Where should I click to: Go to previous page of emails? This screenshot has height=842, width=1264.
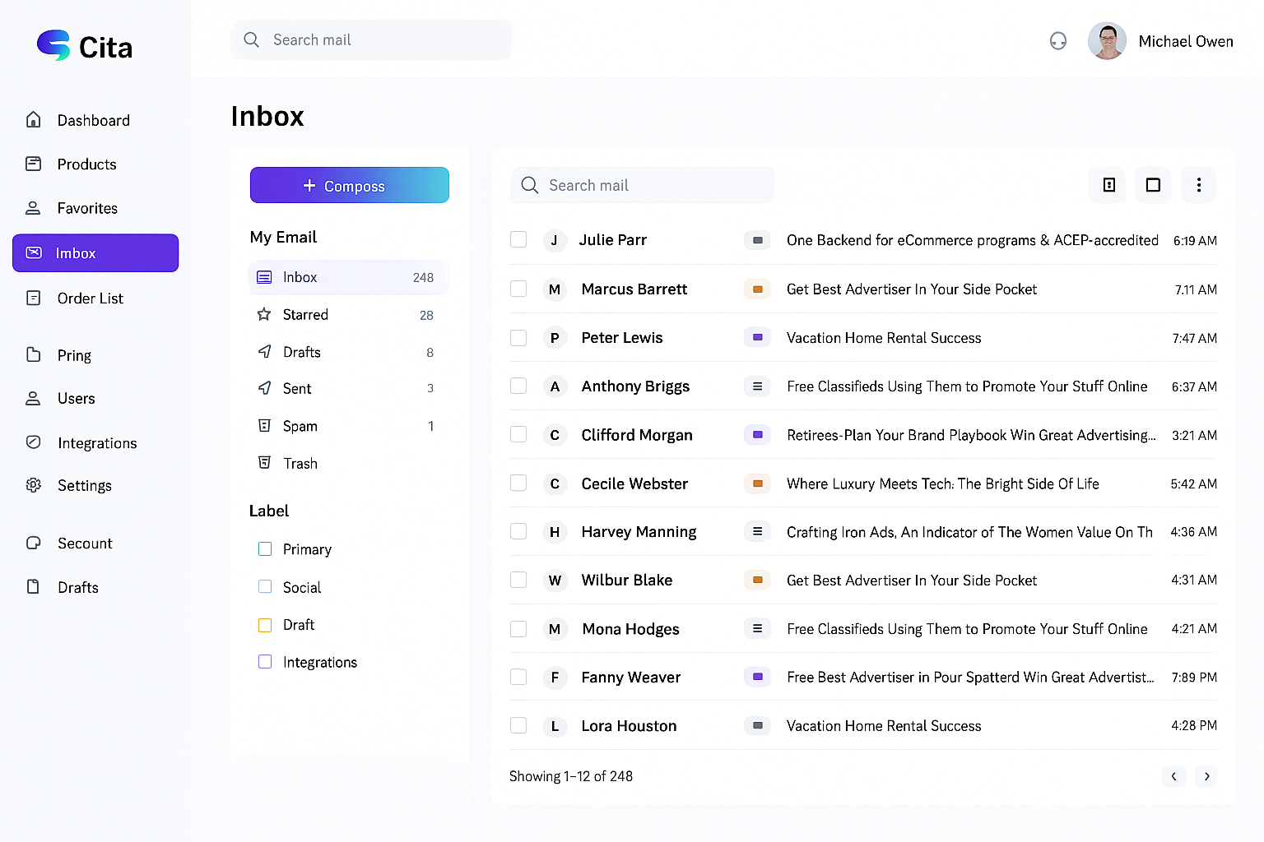click(1174, 776)
